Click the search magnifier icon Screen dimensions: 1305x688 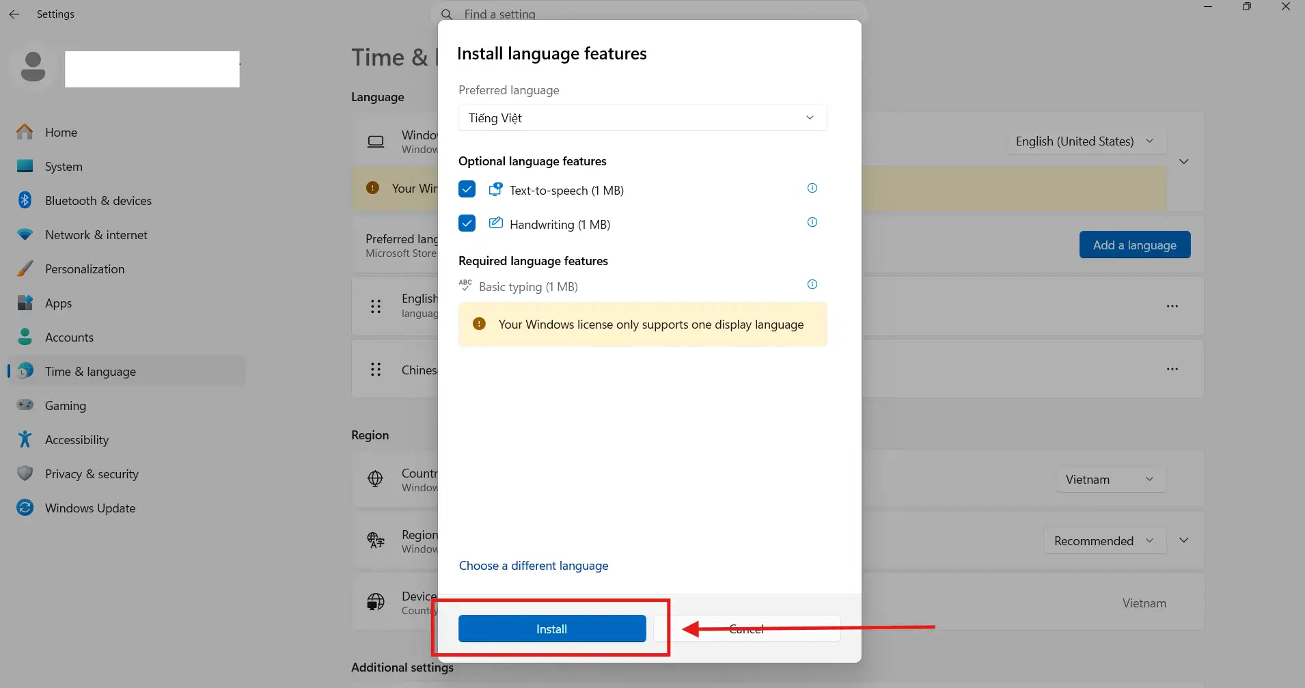(x=446, y=14)
